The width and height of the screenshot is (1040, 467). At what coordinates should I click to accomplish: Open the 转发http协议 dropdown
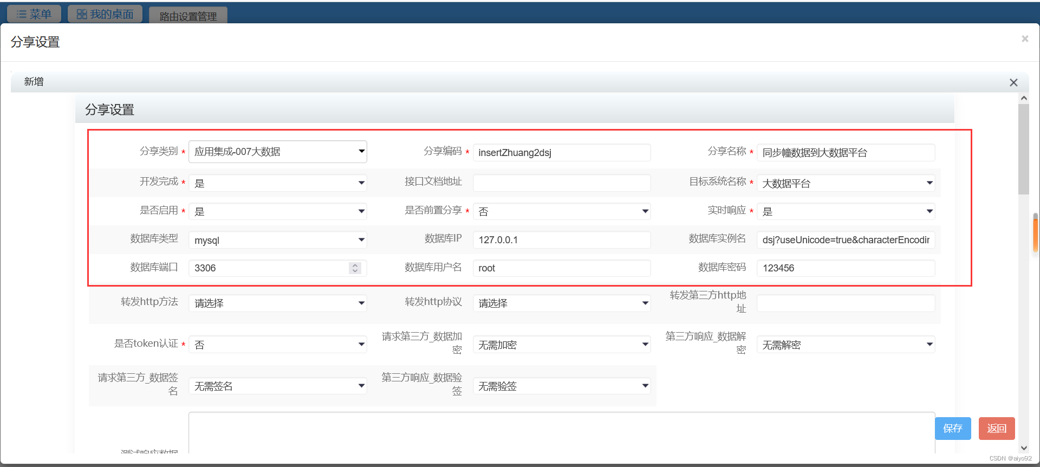562,303
